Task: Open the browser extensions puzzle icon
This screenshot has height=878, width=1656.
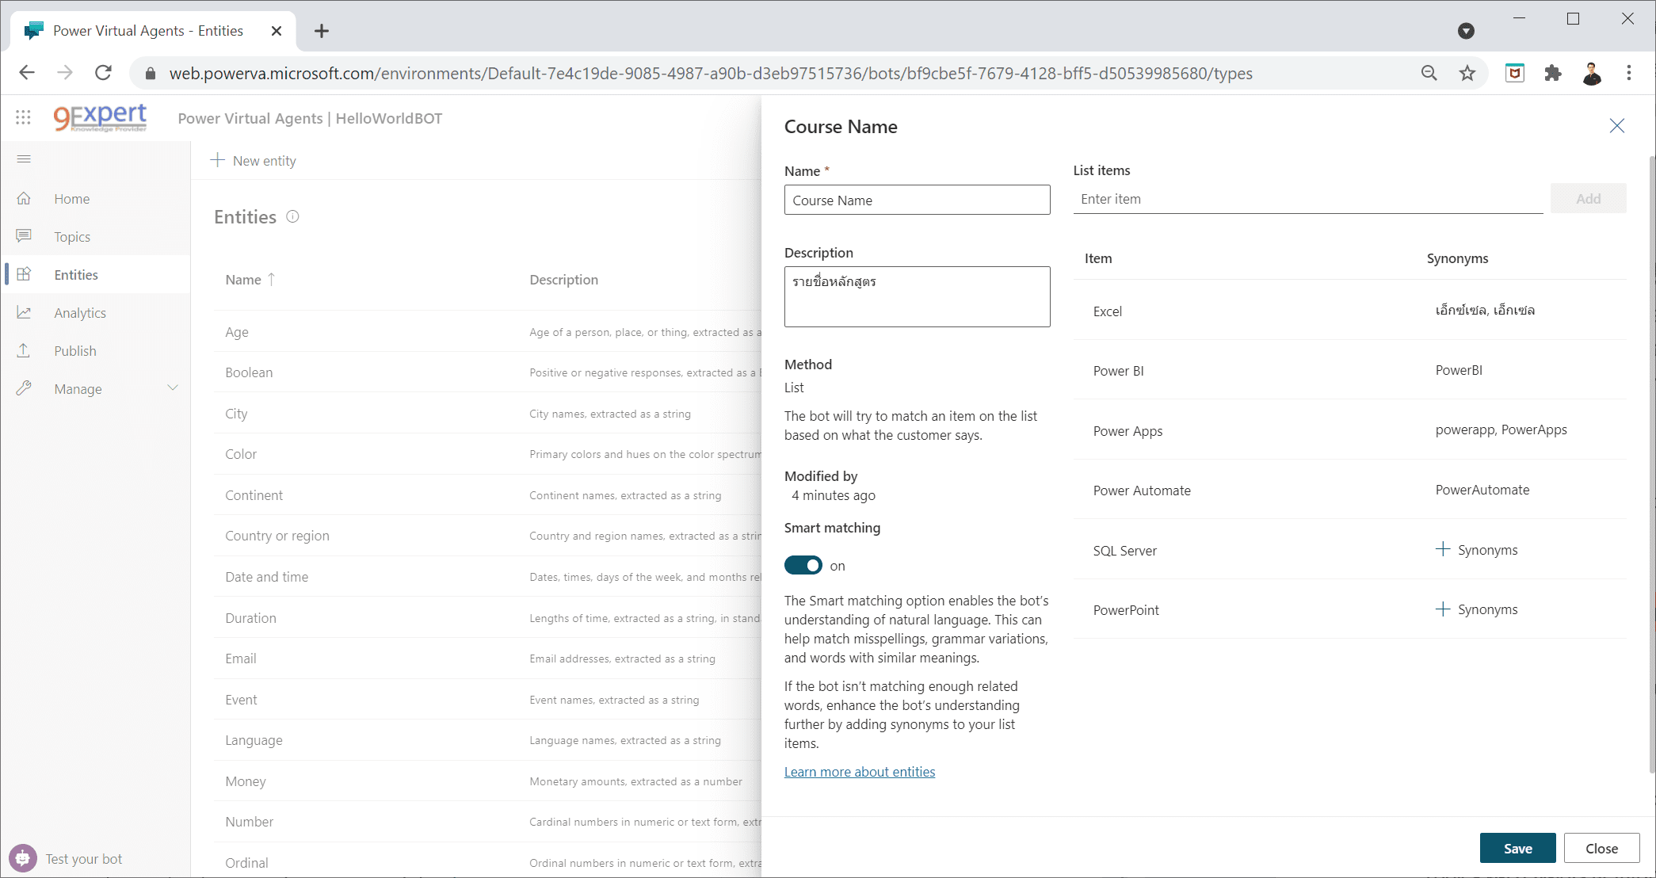Action: coord(1553,73)
